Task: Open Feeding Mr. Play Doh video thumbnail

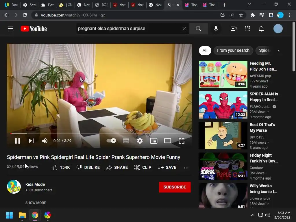Action: (x=223, y=74)
